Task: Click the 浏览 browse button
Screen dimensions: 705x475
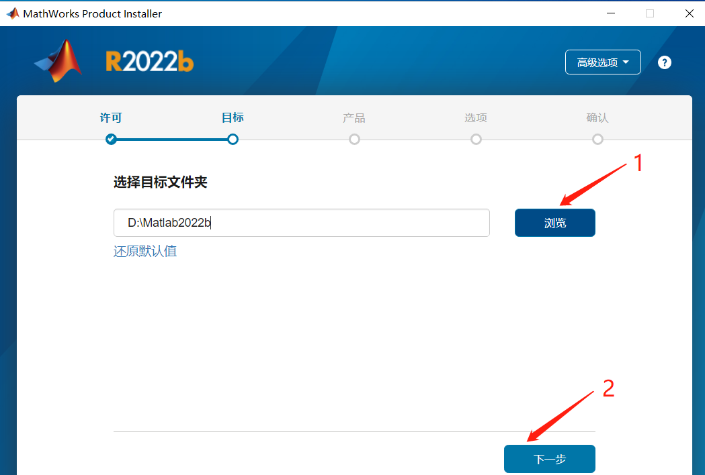Action: click(555, 223)
